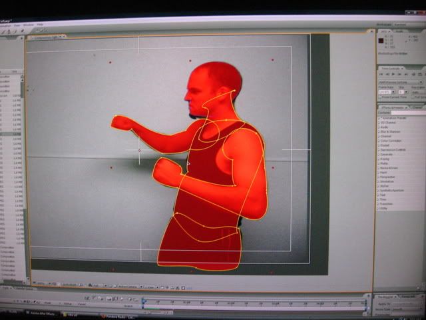Click the Adobe After Effects taskbar button
The height and width of the screenshot is (320, 426).
click(41, 313)
